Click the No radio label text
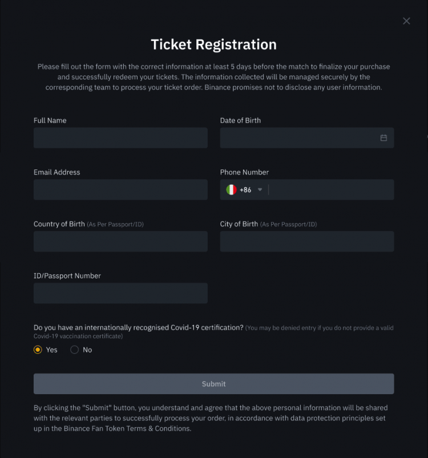The height and width of the screenshot is (458, 428). (x=87, y=350)
